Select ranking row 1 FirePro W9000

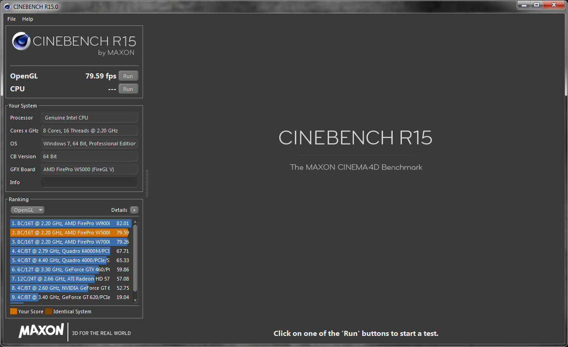coord(71,223)
